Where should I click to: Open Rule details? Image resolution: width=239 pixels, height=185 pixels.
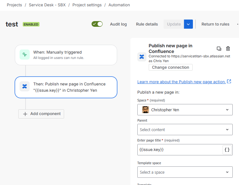point(147,24)
